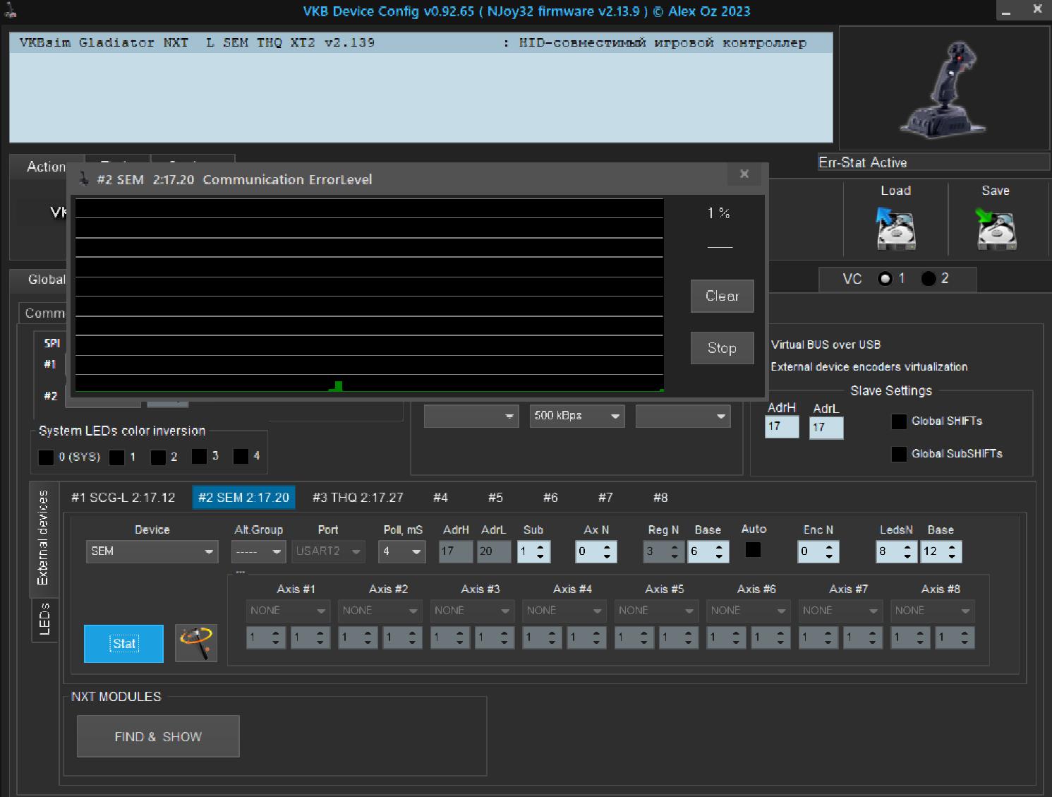Switch to #1 SCG-L 2:17.12 tab
This screenshot has width=1052, height=797.
pos(123,498)
